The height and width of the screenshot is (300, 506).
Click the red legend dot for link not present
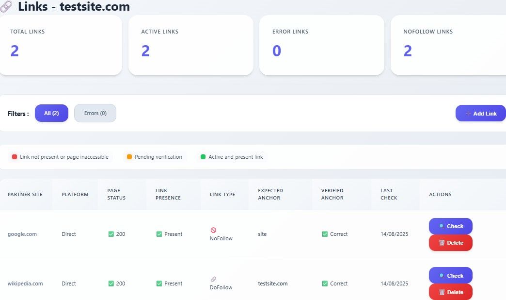click(x=15, y=157)
